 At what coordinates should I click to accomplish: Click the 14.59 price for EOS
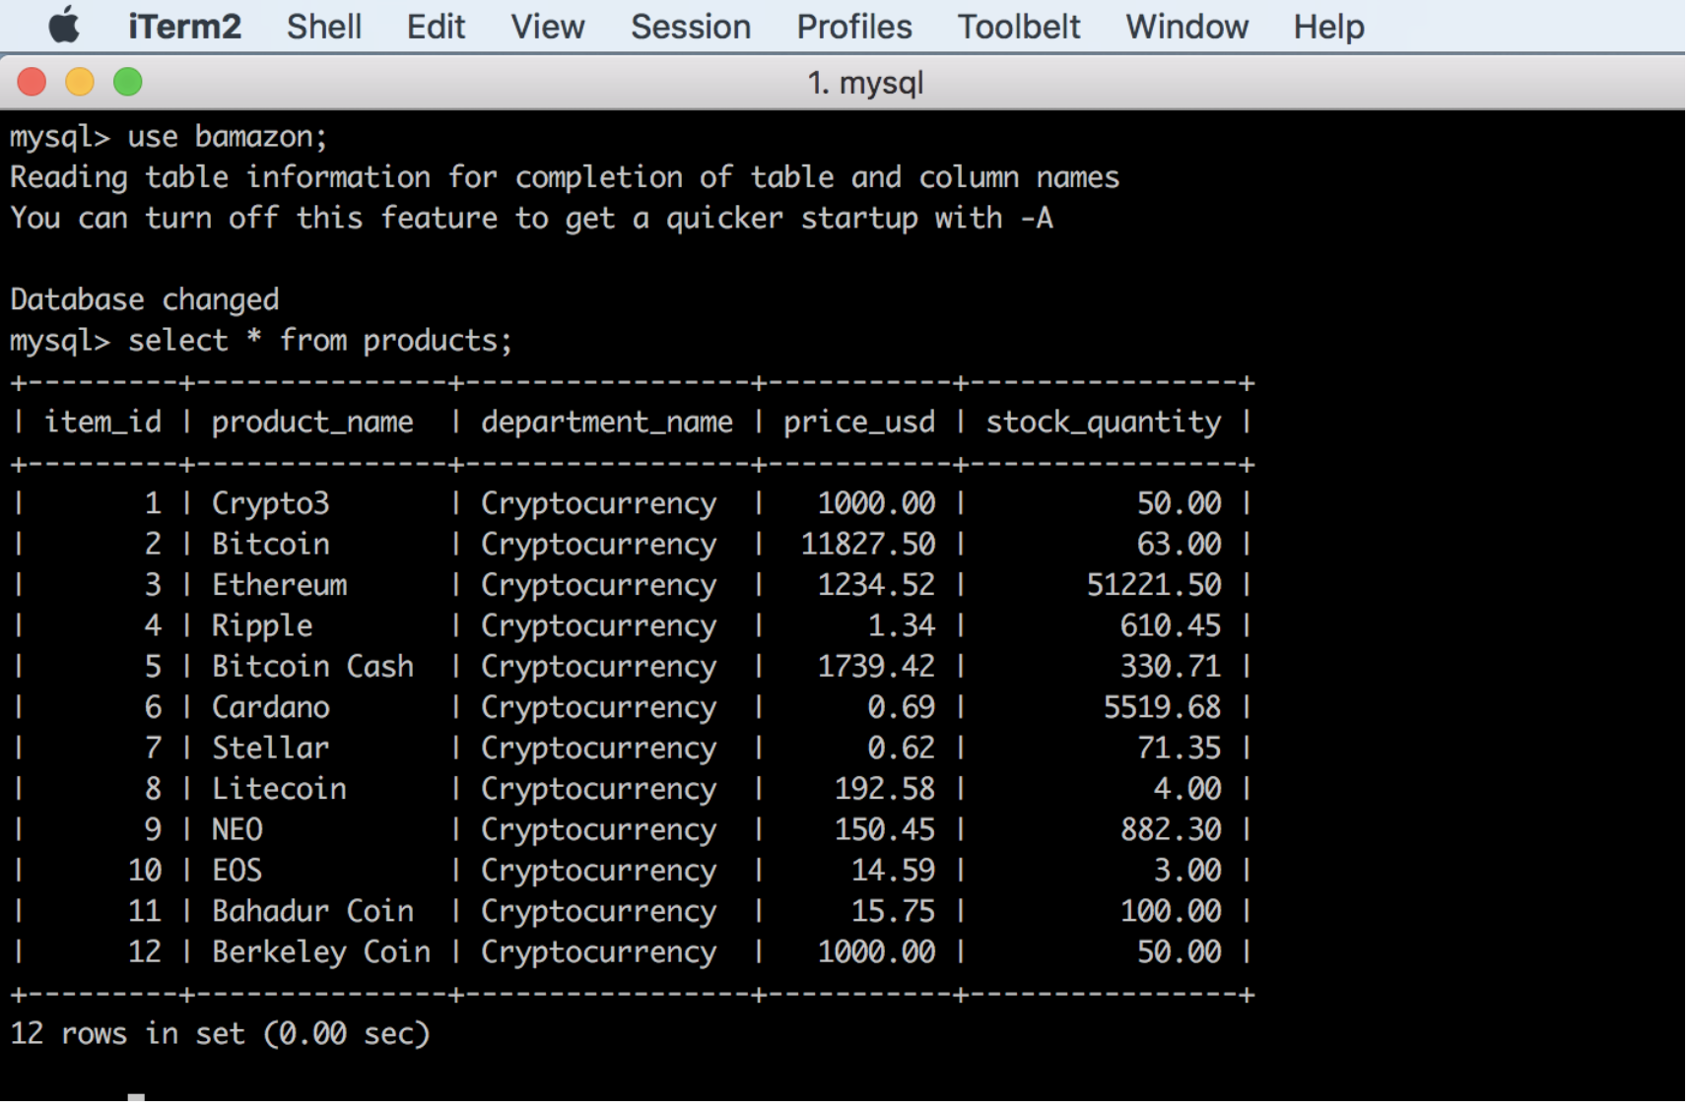click(x=894, y=871)
